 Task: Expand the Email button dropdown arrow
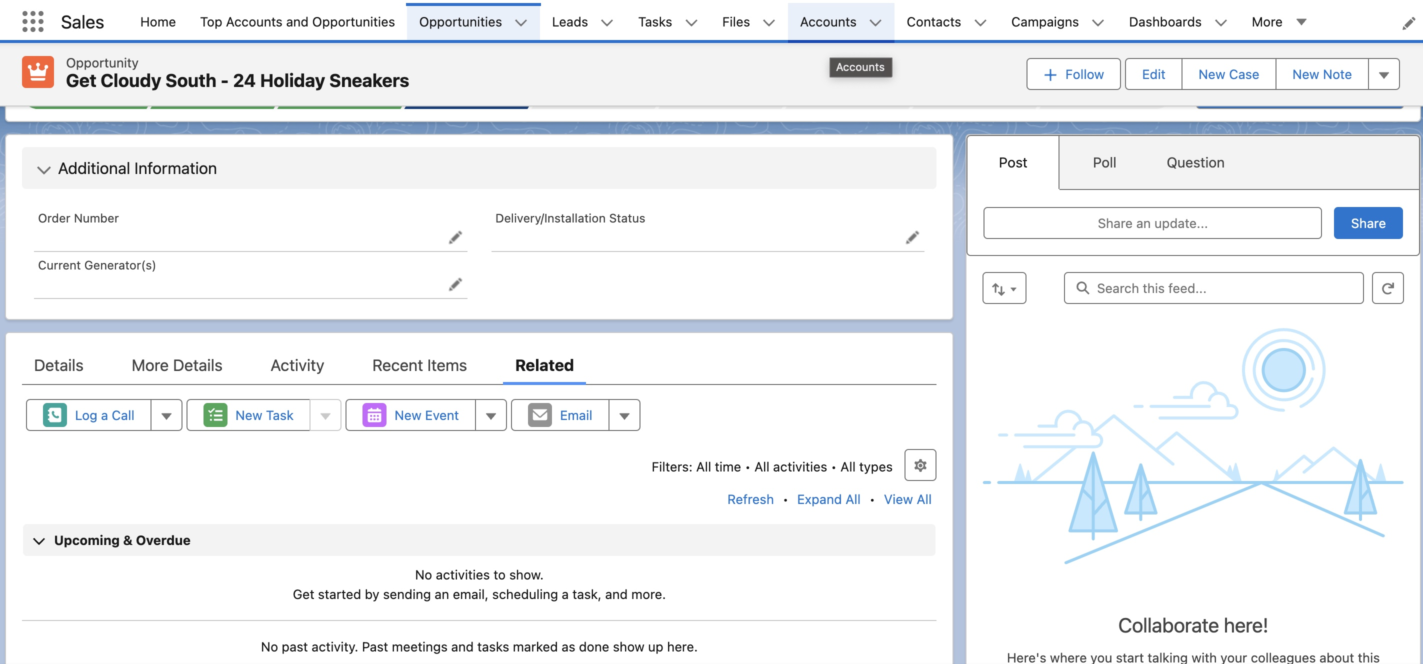pos(624,415)
